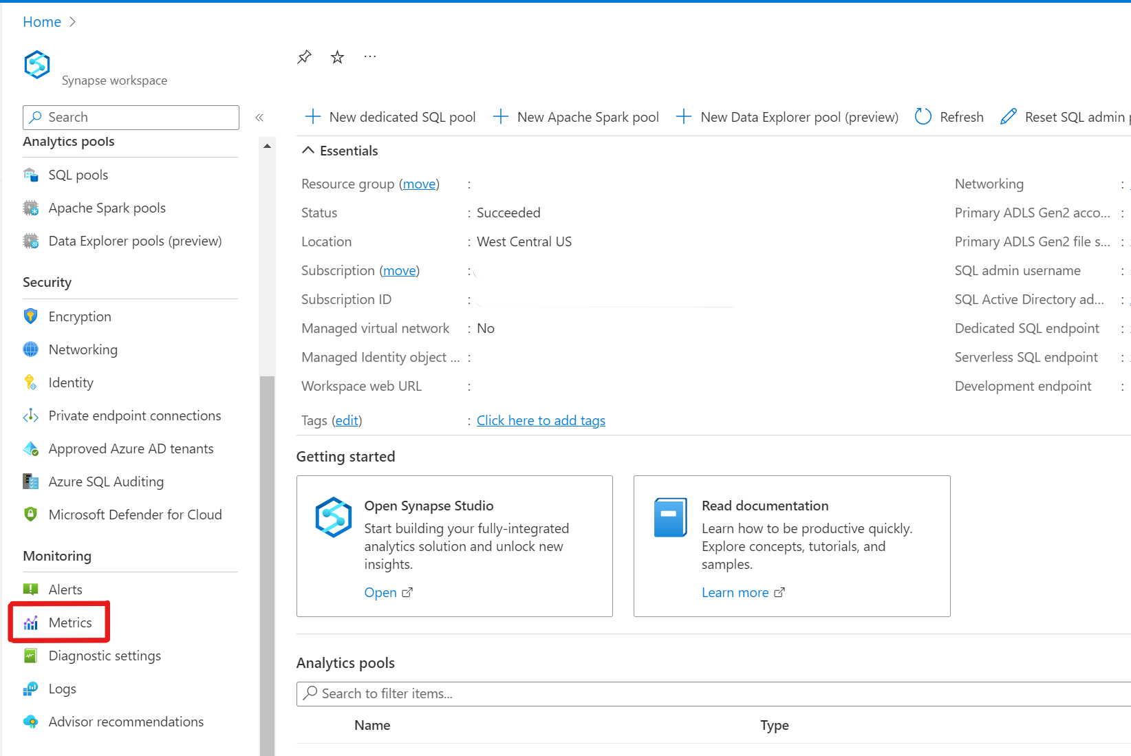Expand the Home breadcrumb chevron
This screenshot has width=1131, height=756.
click(x=73, y=22)
